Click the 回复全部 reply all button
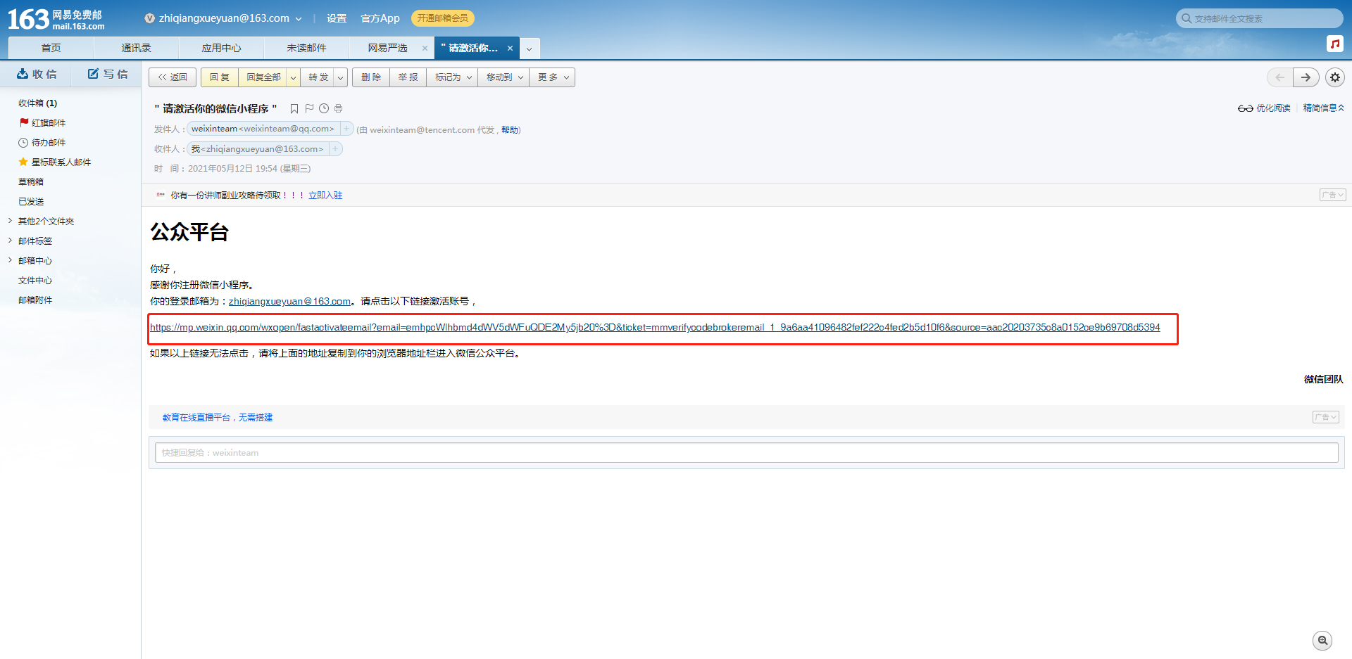The image size is (1352, 659). [263, 77]
